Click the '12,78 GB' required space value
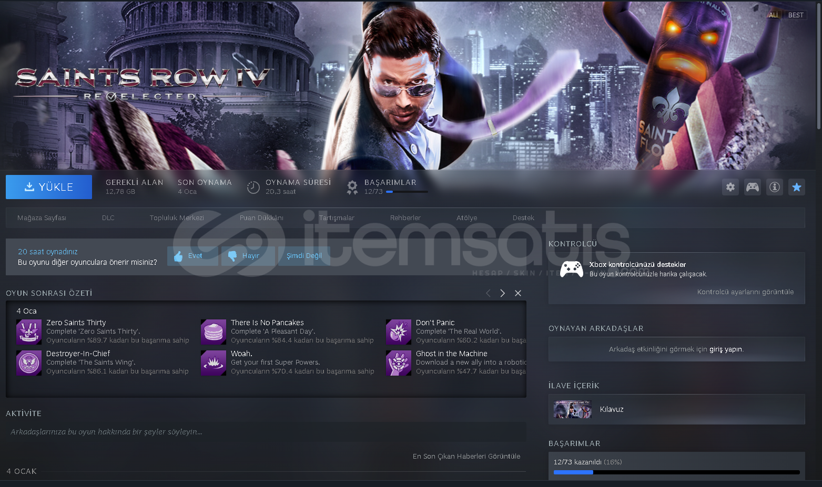This screenshot has width=822, height=487. click(120, 192)
